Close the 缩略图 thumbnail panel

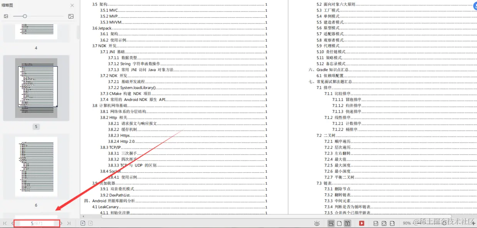pyautogui.click(x=72, y=5)
